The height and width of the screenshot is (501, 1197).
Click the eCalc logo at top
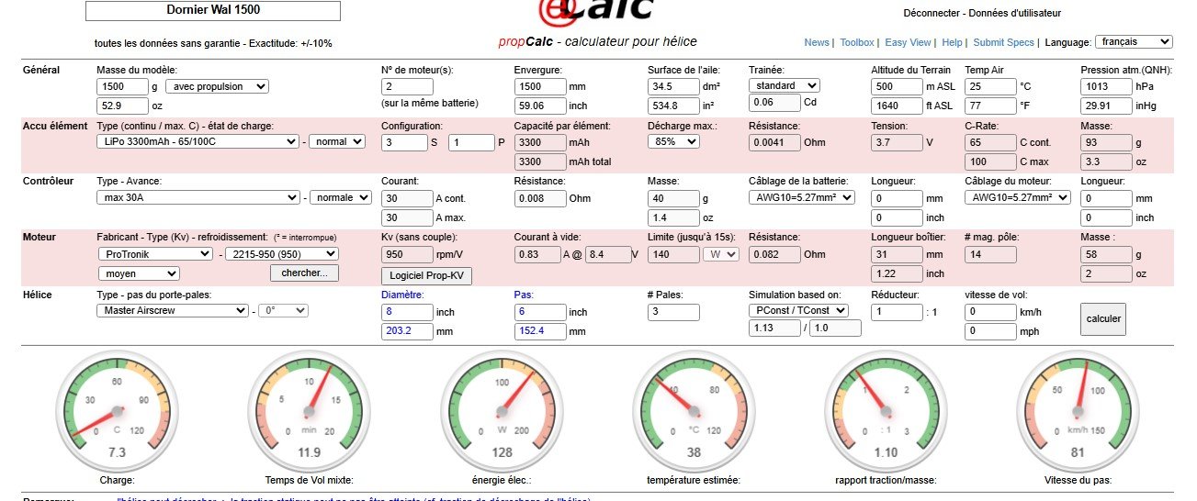click(595, 9)
